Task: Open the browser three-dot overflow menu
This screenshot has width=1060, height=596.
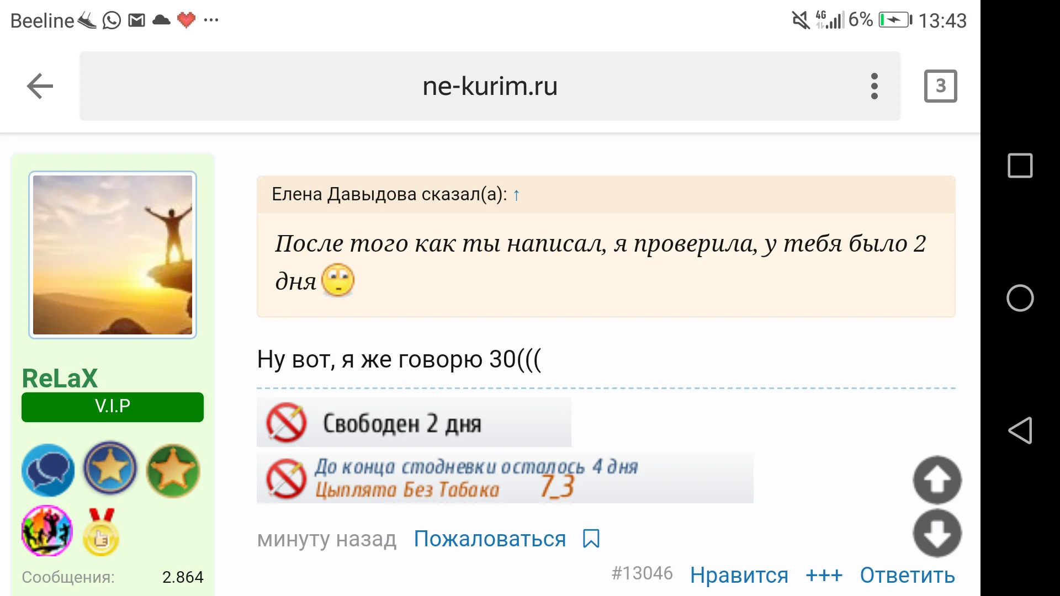Action: tap(874, 86)
